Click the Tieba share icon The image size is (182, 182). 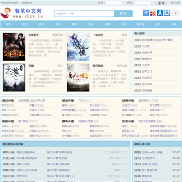(x=167, y=13)
